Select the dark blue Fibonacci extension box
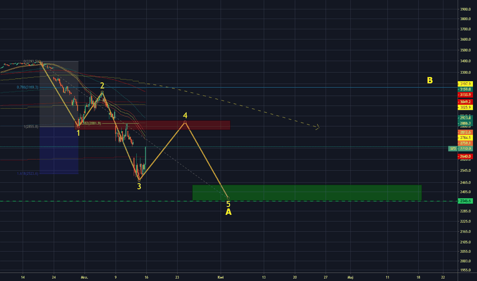This screenshot has width=477, height=281. tap(59, 150)
